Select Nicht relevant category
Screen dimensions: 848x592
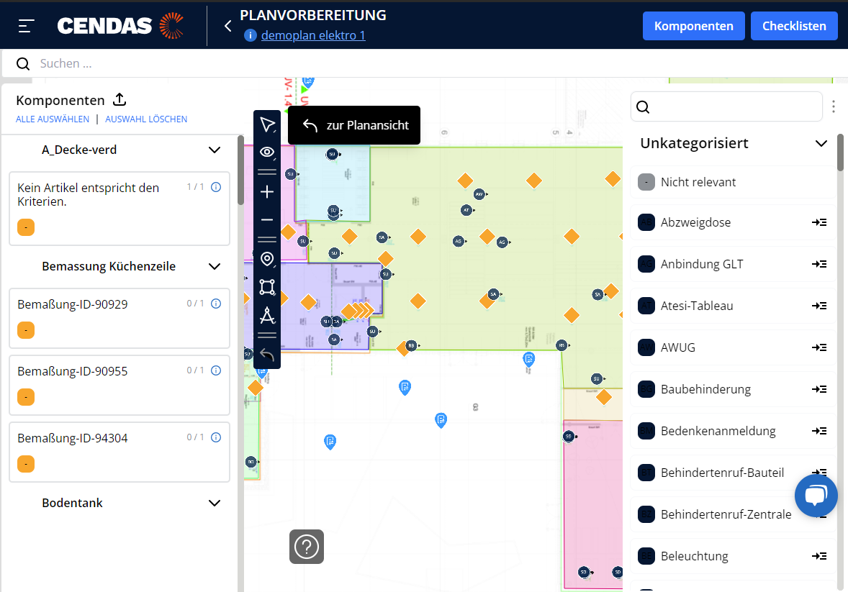tap(733, 182)
